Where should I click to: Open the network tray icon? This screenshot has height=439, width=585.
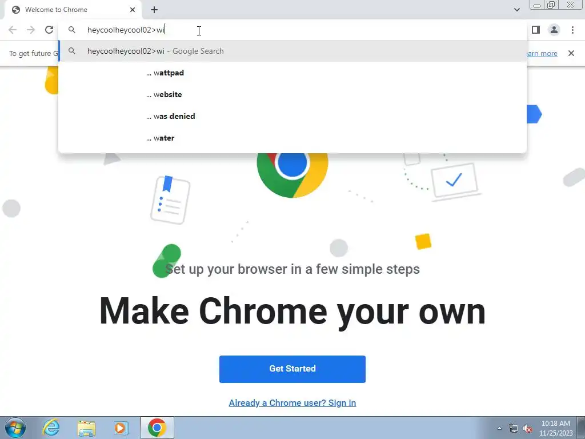click(514, 428)
